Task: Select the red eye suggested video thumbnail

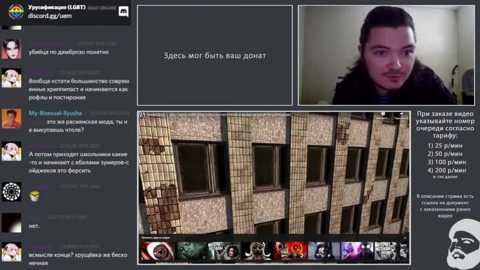Action: click(x=157, y=251)
